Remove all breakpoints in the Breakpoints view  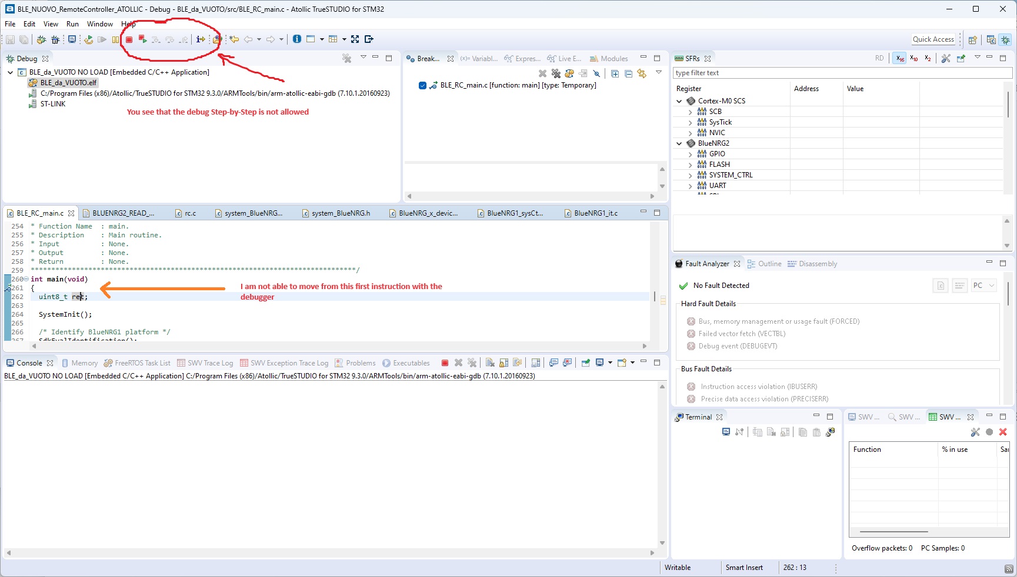[555, 73]
